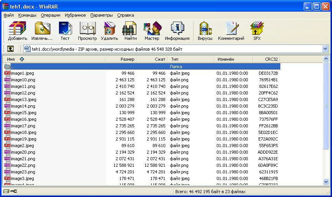
Task: Select file image15.jpeg
Action: point(24,113)
